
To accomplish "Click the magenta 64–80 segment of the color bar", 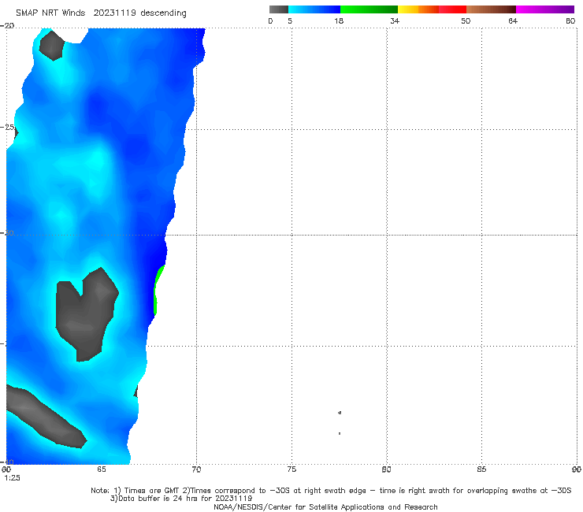I will pos(545,9).
